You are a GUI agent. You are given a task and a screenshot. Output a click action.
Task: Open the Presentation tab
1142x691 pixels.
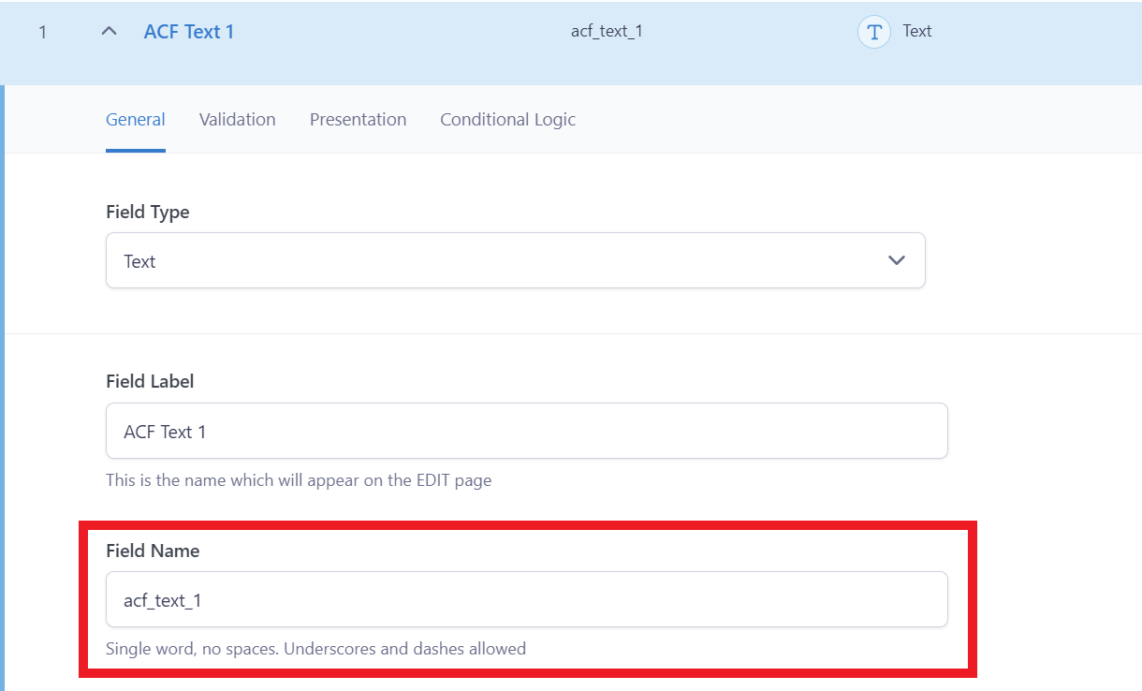tap(359, 120)
